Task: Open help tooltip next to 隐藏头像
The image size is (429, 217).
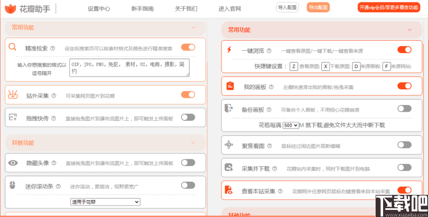Action: point(54,163)
